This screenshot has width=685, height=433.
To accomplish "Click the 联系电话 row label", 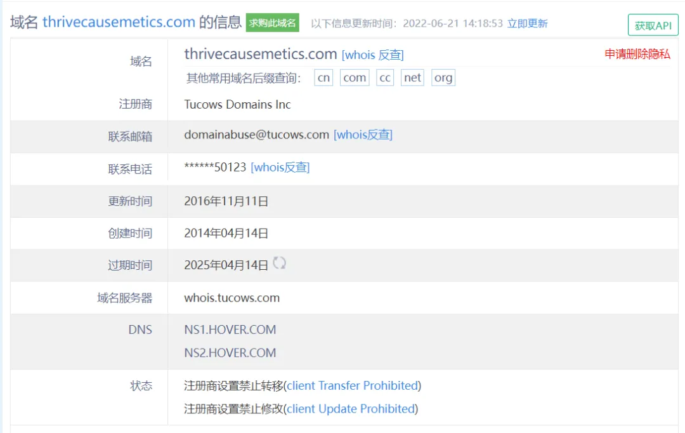I will pos(130,169).
